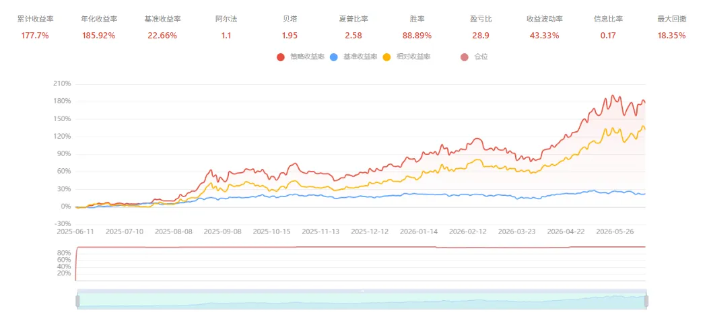
Task: Click the 收益波动率 value 43.33%
Action: coord(544,35)
